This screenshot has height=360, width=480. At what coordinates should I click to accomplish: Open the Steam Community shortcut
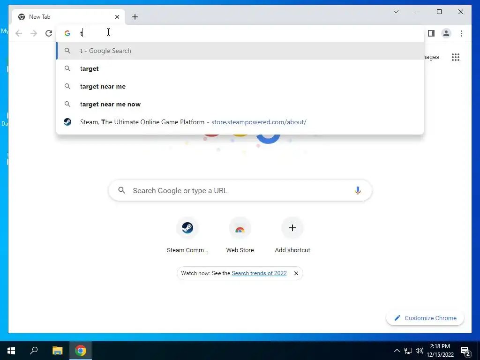[x=187, y=235]
